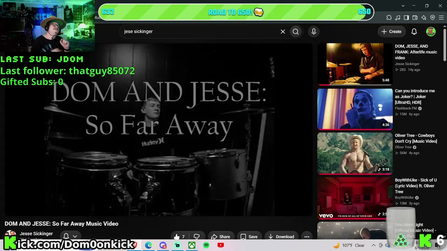
Task: Open the Cowboys Don't Cry thumbnail
Action: 355,153
